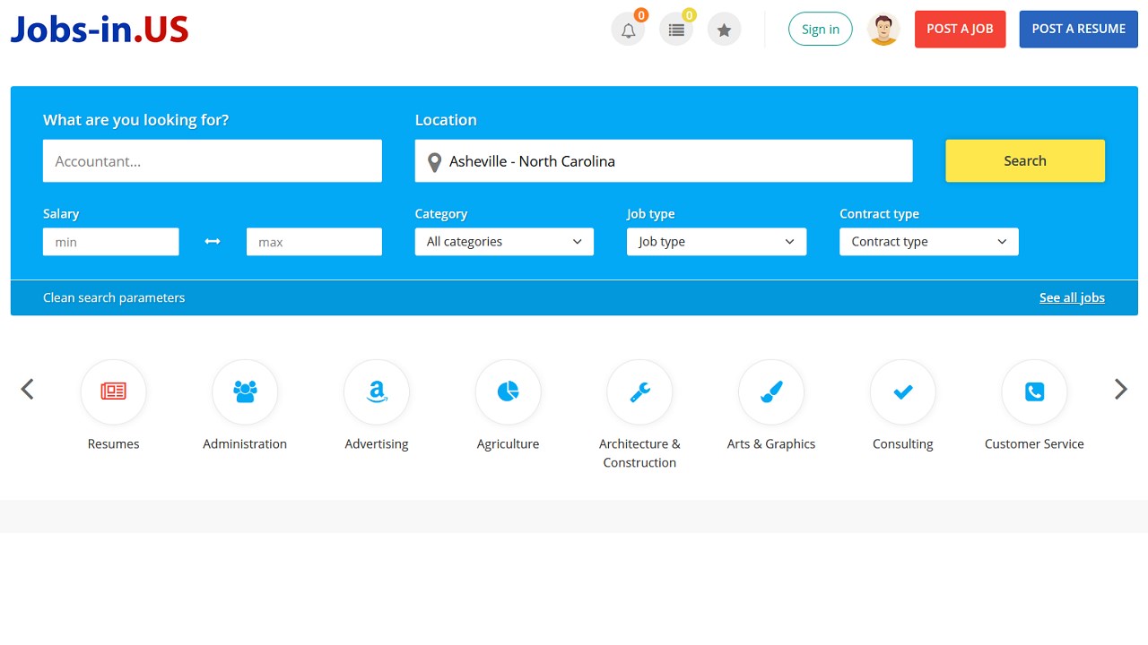Click the minimum salary input field

click(x=110, y=241)
